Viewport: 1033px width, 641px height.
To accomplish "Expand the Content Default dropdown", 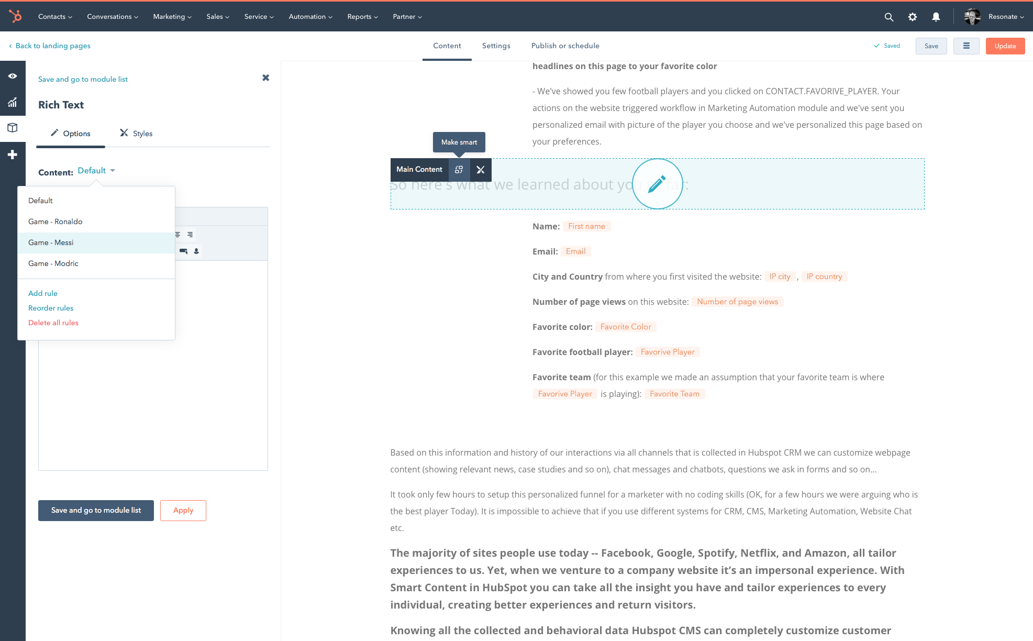I will click(x=96, y=170).
